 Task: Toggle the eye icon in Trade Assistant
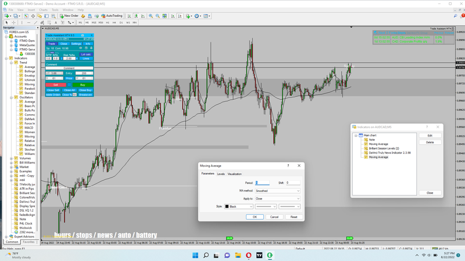tap(81, 48)
